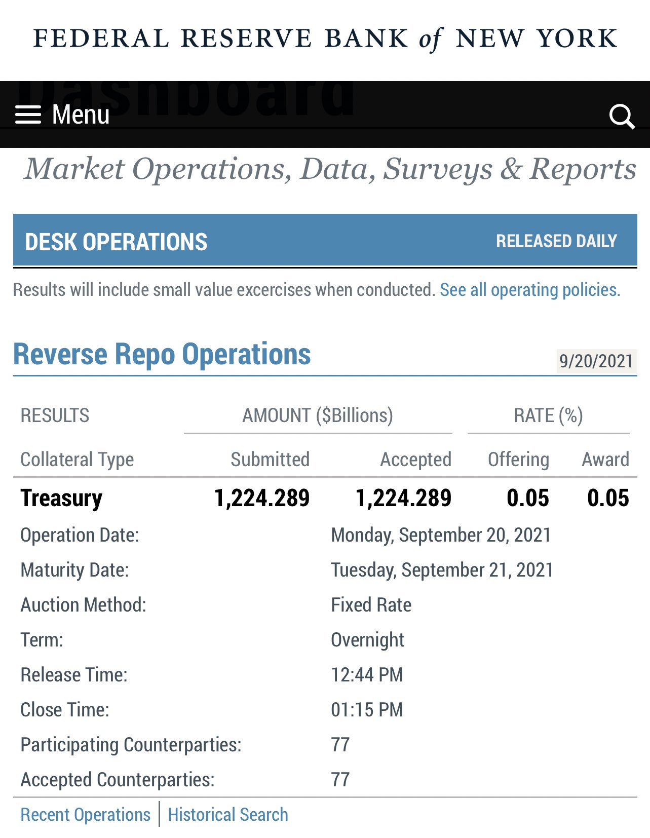This screenshot has height=838, width=650.
Task: Click the Award rate column header
Action: tap(605, 460)
